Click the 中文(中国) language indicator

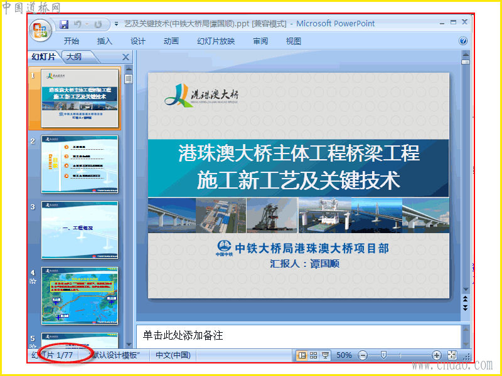tap(173, 355)
